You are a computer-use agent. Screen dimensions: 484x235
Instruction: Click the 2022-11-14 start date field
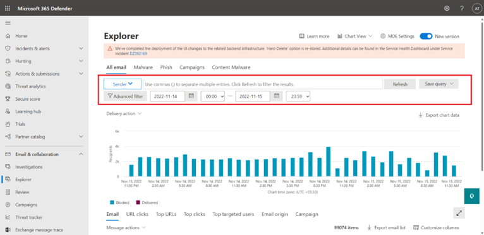coord(167,96)
